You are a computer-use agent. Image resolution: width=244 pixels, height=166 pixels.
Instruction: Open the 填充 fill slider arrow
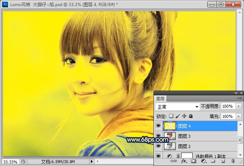pos(239,116)
